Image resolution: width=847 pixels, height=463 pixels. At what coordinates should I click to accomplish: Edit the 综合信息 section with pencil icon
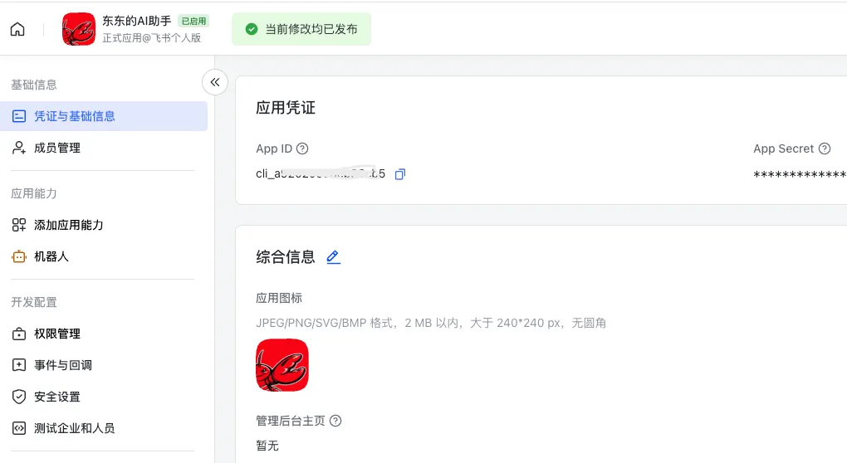point(333,257)
